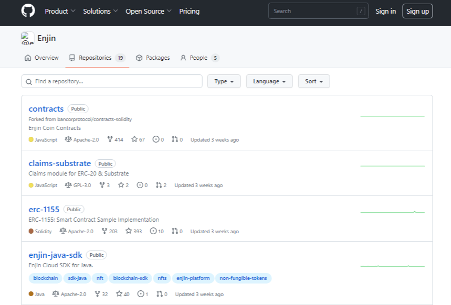Open the Type filter dropdown
451x305 pixels.
point(224,81)
